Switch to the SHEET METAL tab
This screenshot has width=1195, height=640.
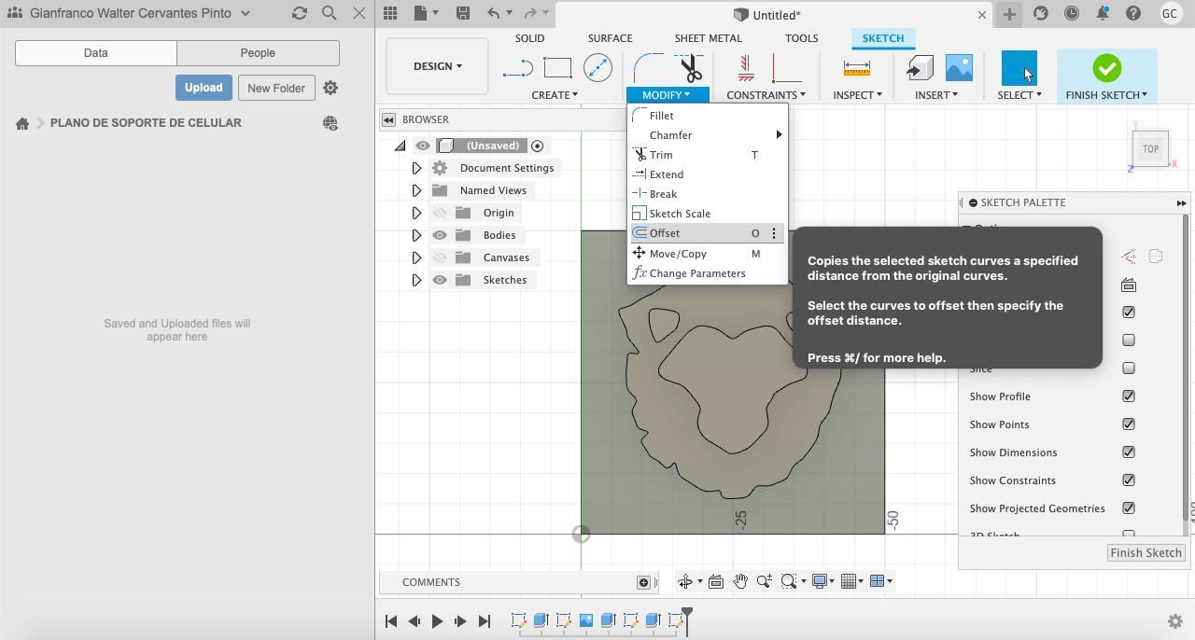(x=709, y=38)
